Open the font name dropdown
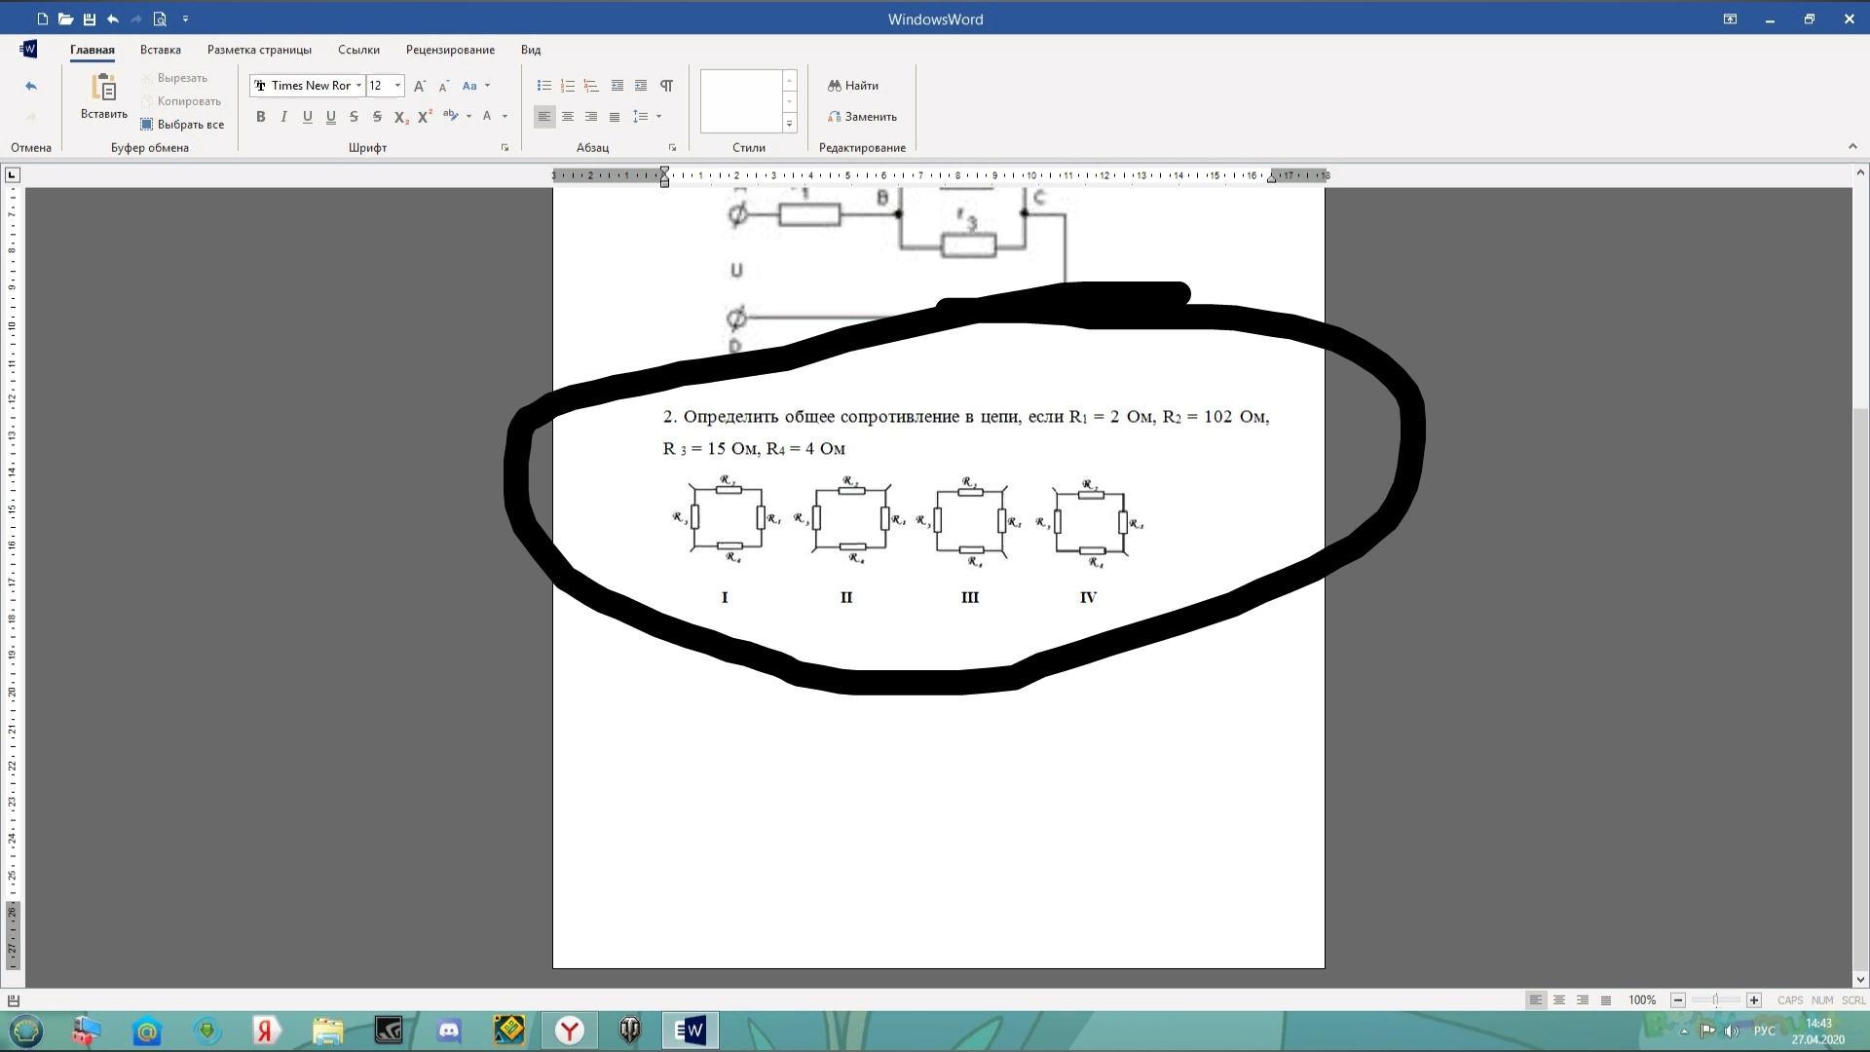 pos(358,86)
